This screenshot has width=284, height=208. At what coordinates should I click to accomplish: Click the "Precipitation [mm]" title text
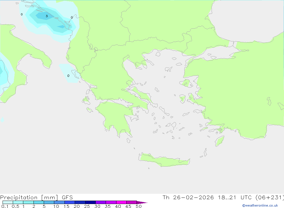click(x=29, y=198)
